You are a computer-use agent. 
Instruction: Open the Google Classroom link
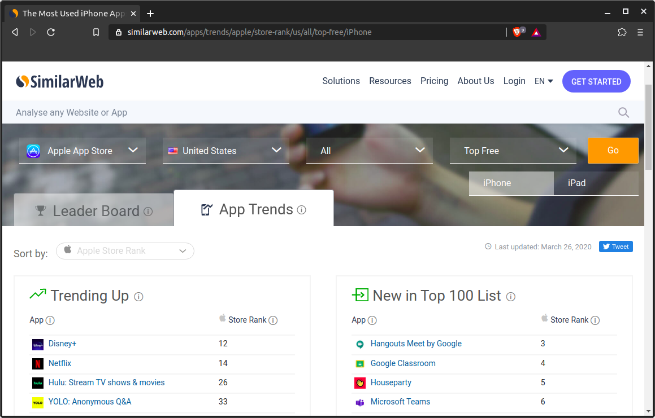coord(403,363)
